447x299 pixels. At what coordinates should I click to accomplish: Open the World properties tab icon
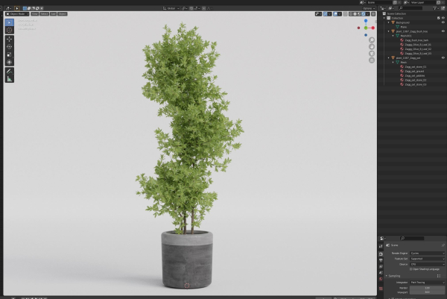pyautogui.click(x=381, y=279)
